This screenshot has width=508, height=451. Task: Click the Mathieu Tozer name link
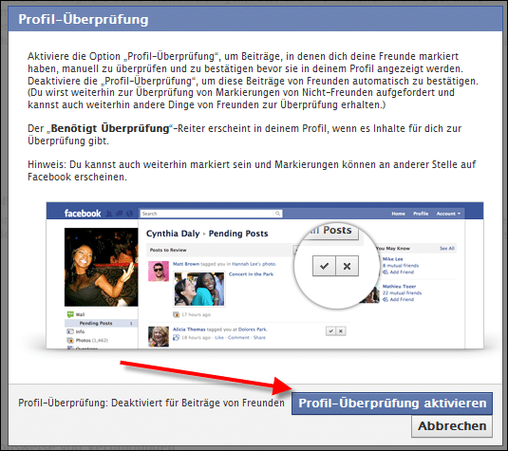[399, 287]
